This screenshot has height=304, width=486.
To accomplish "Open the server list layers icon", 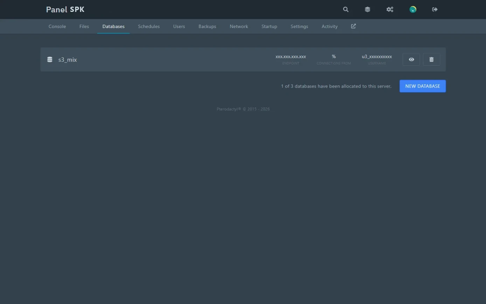I will pos(367,9).
